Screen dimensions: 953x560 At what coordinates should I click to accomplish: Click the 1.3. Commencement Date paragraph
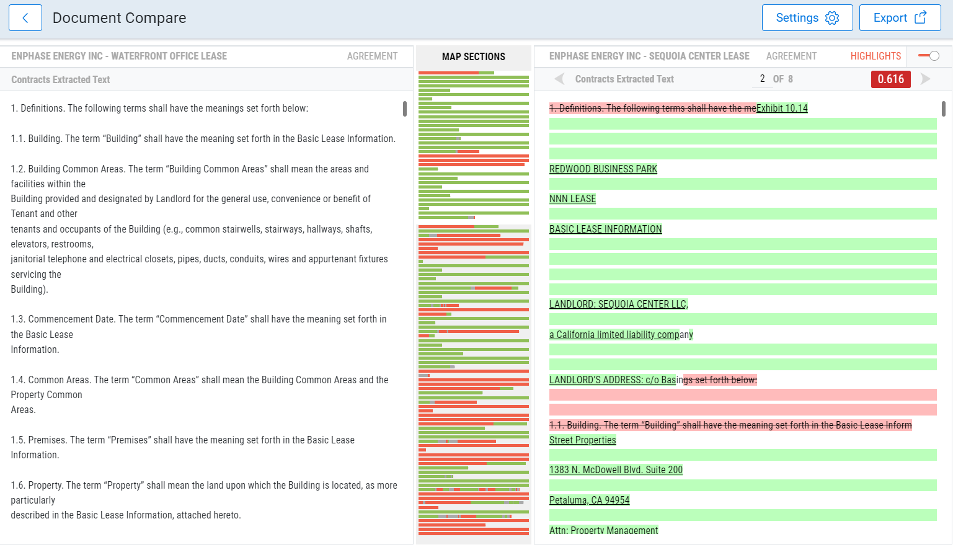pos(198,334)
